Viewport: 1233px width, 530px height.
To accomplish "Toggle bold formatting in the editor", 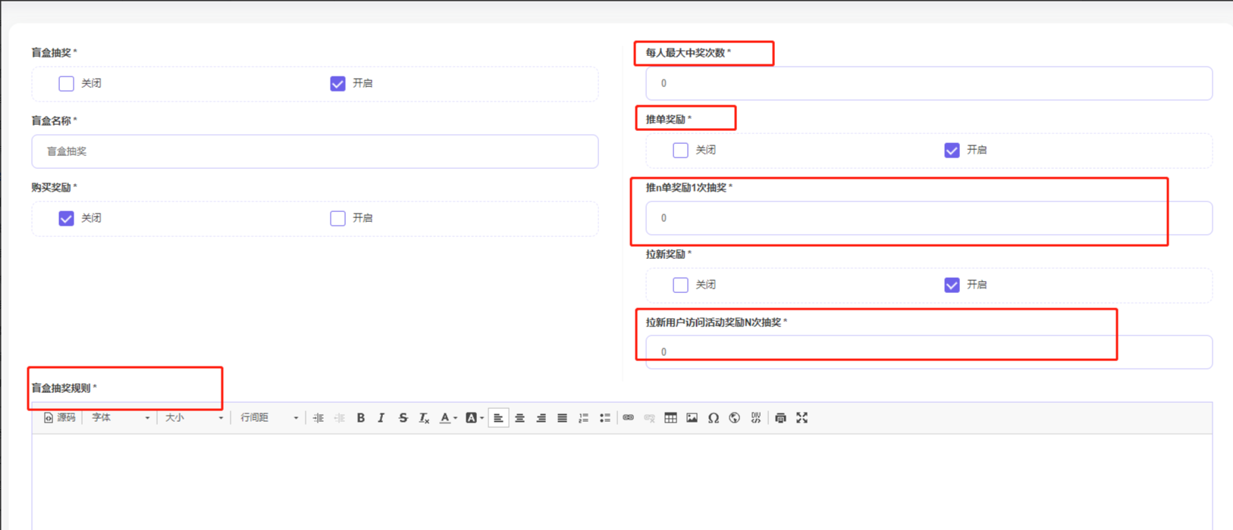I will [361, 418].
